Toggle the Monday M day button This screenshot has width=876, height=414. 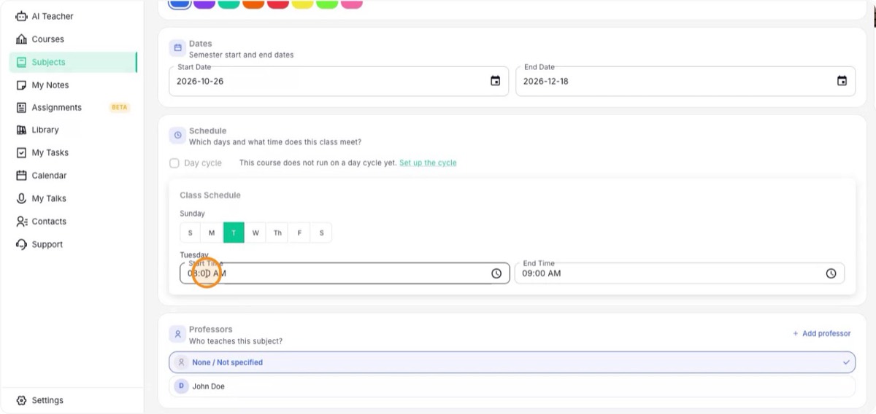click(212, 233)
